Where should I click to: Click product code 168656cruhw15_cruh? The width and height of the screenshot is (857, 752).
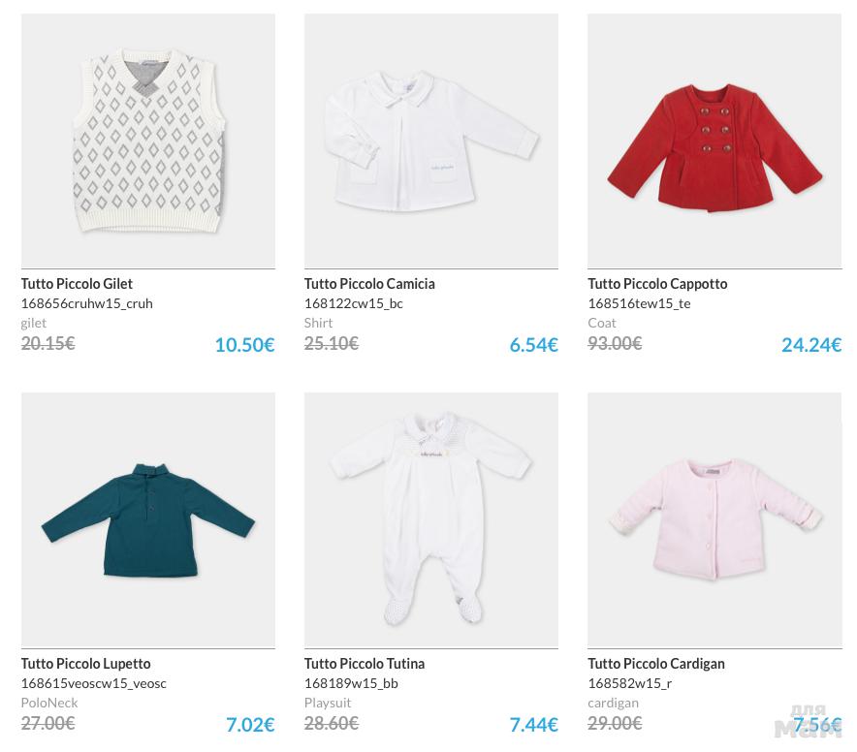[87, 303]
